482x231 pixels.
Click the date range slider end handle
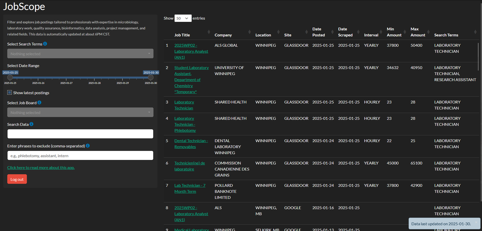151,77
